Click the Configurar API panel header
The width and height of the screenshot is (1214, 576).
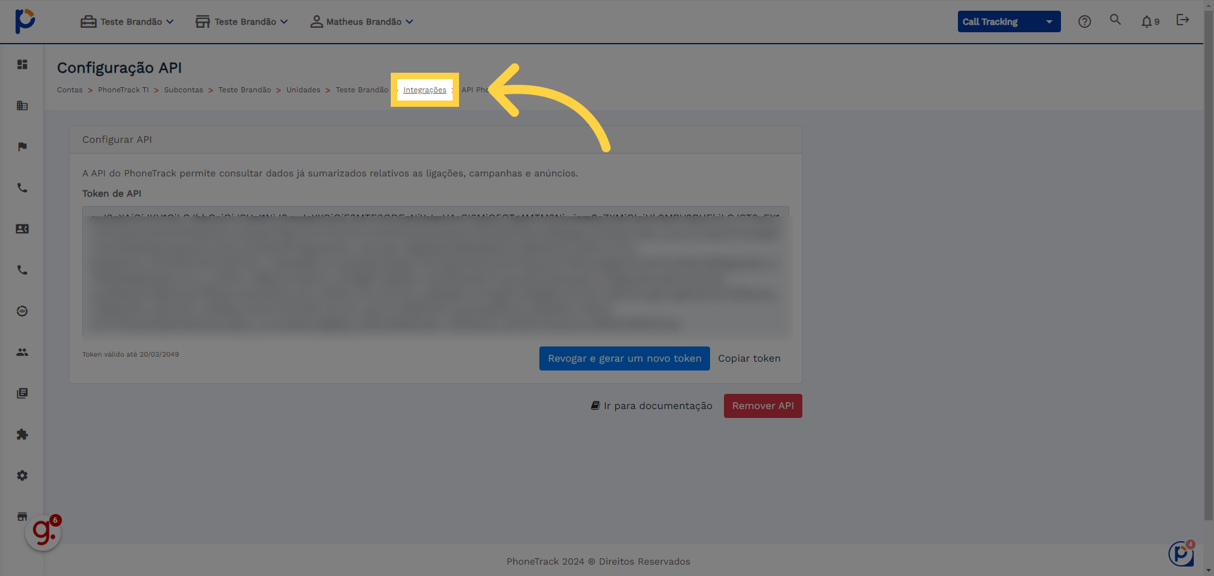436,140
